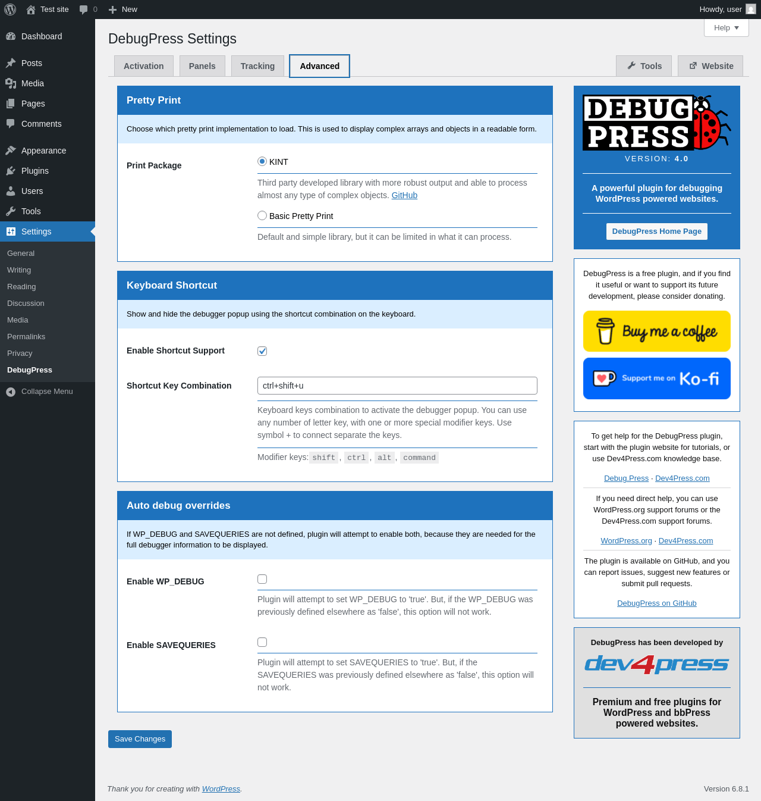Image resolution: width=761 pixels, height=801 pixels.
Task: Open Media settings submenu item
Action: 18,320
